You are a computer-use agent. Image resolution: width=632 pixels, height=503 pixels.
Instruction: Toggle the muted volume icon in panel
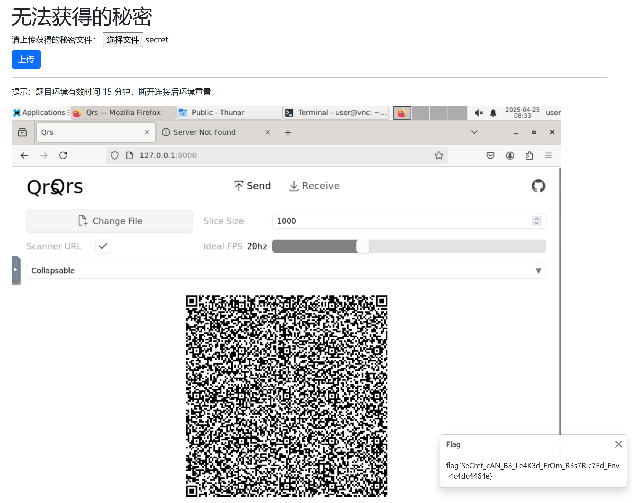pos(478,113)
